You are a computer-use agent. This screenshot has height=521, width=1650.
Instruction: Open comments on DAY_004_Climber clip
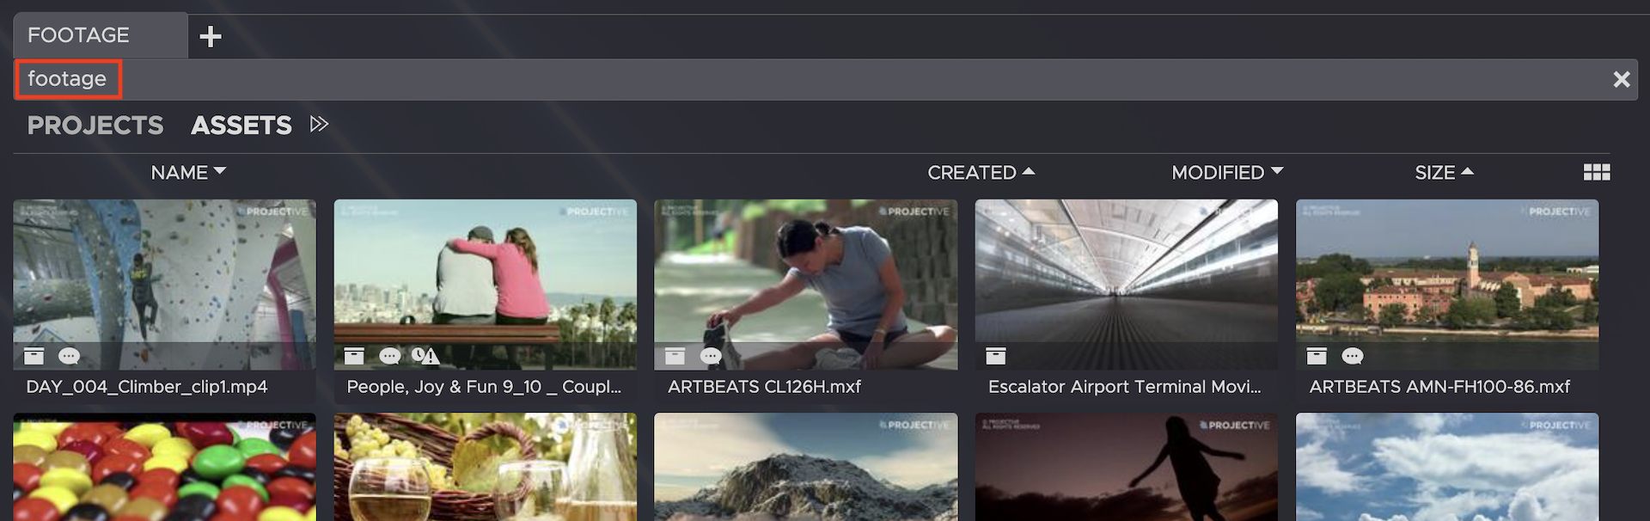pyautogui.click(x=69, y=356)
